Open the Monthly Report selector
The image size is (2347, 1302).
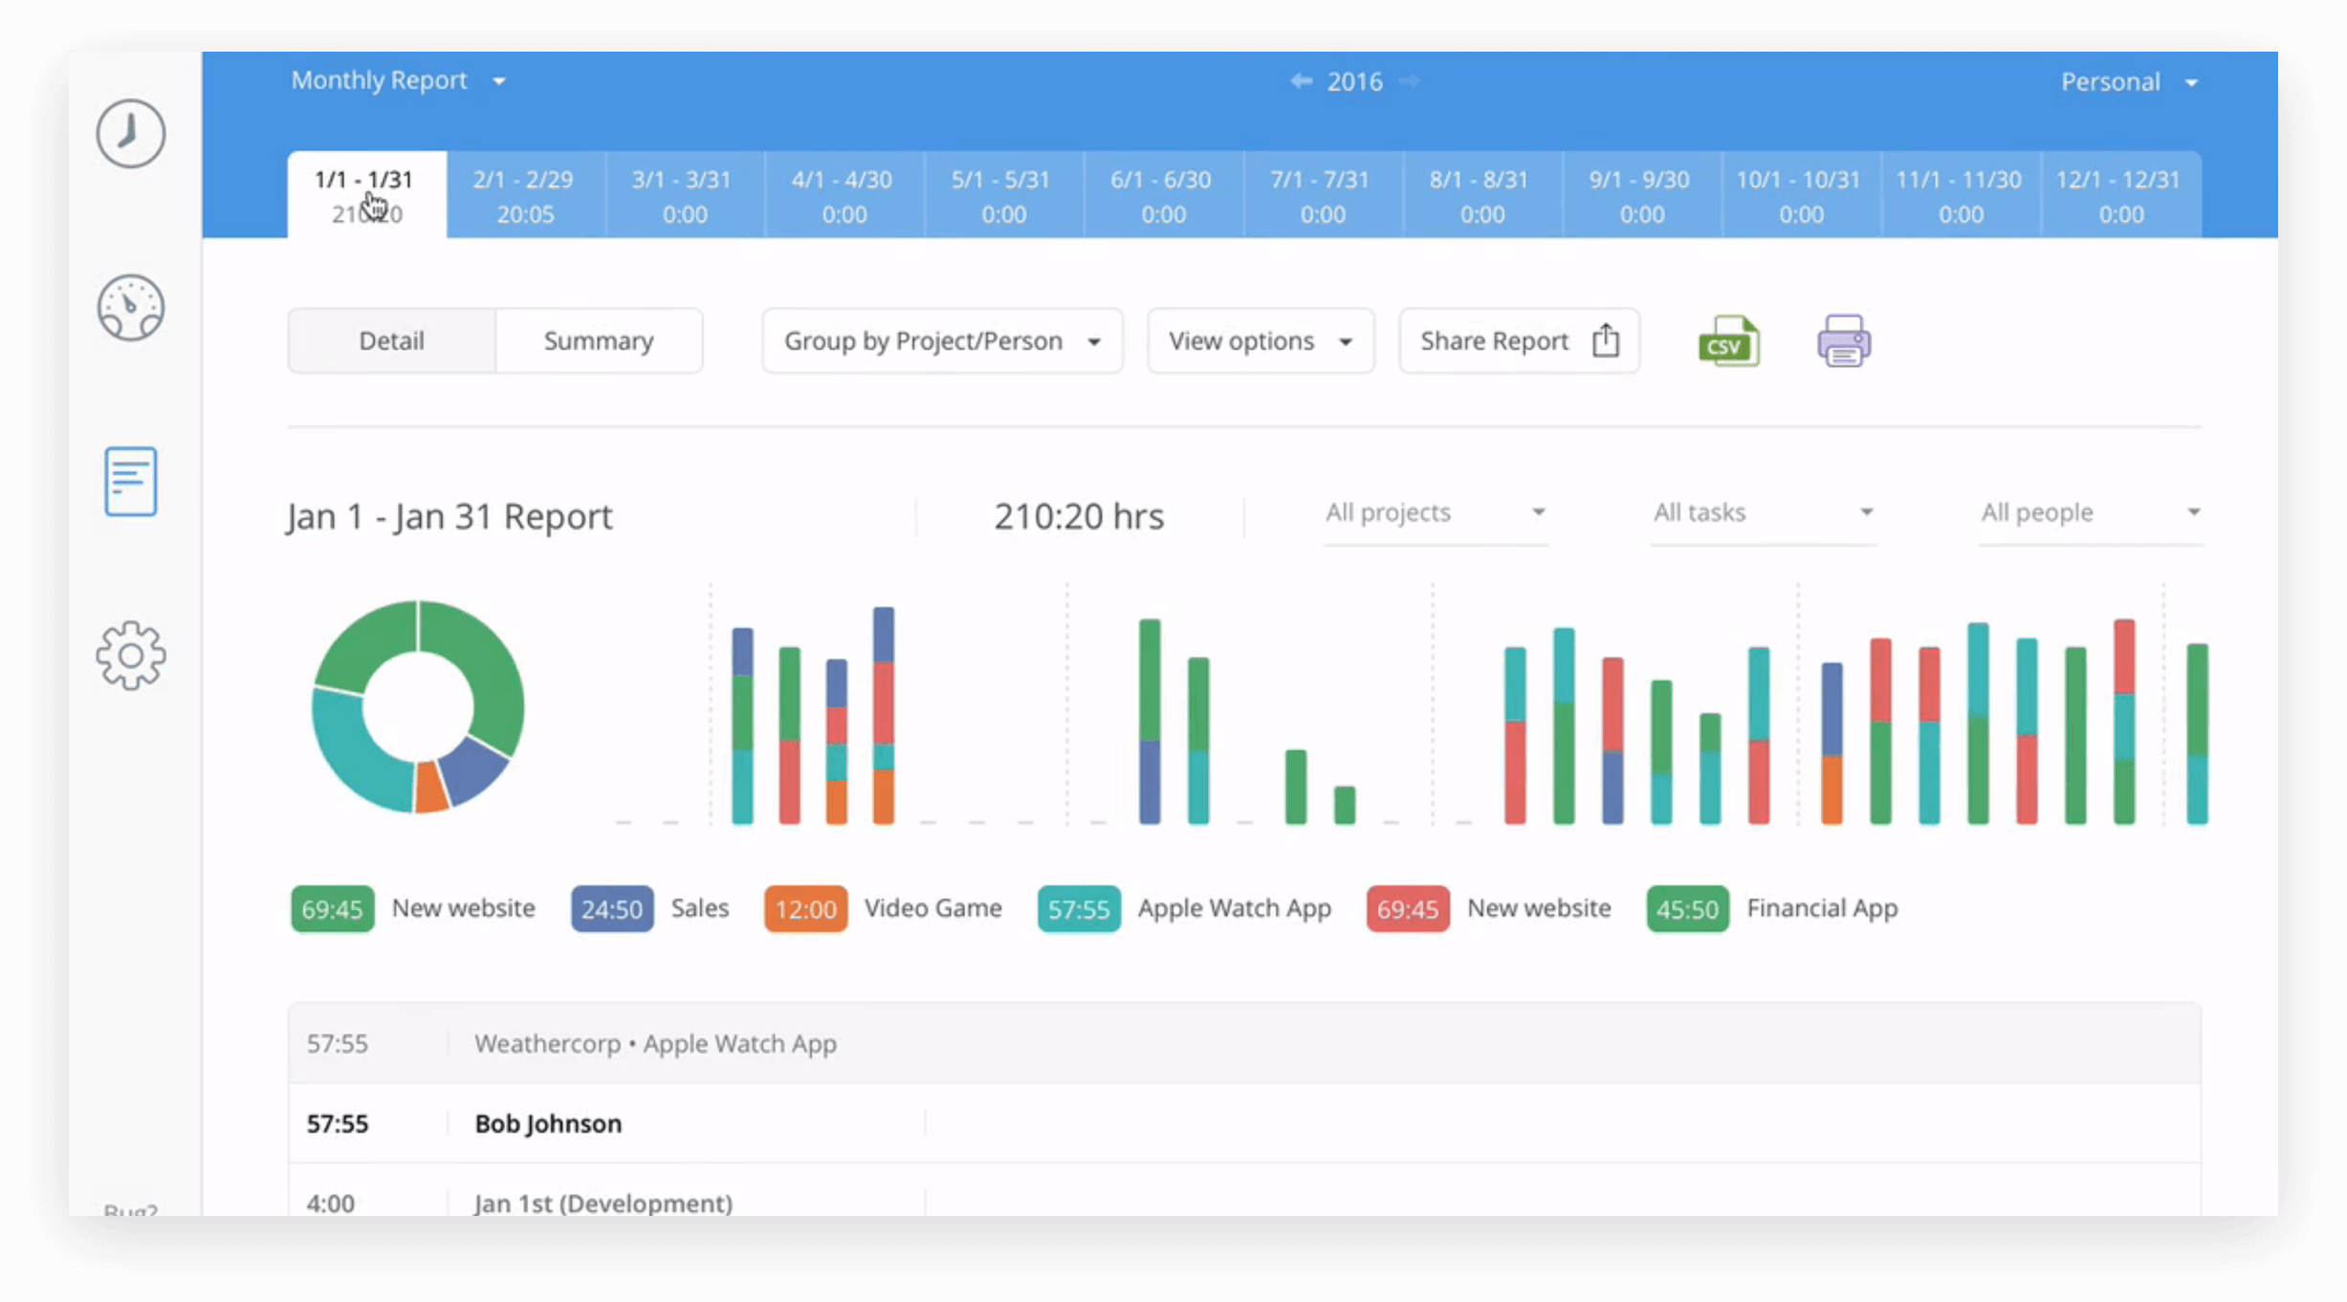[x=398, y=80]
